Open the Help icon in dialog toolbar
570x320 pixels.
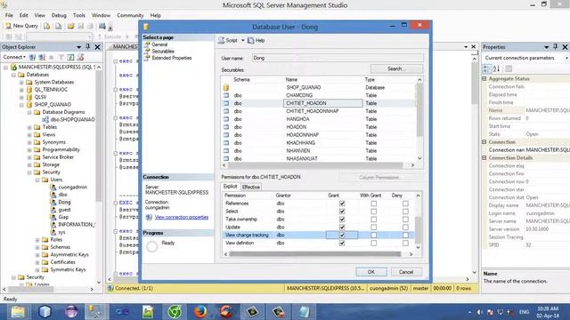click(250, 41)
